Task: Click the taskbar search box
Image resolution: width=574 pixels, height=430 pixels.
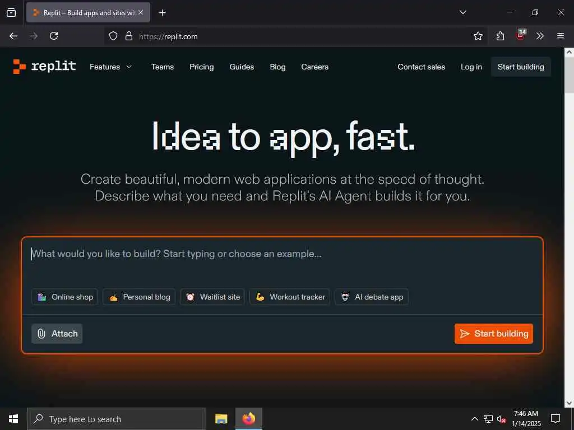Action: point(117,419)
